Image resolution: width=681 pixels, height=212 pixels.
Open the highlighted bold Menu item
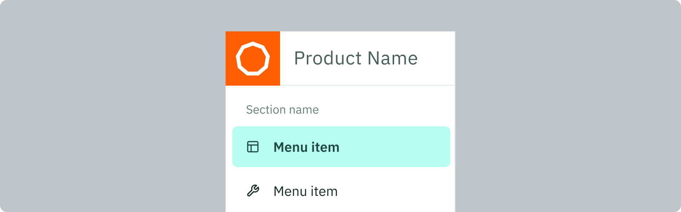[x=306, y=147]
